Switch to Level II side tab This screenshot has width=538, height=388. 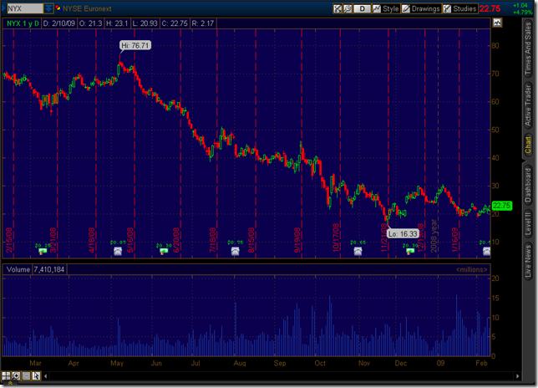point(528,223)
